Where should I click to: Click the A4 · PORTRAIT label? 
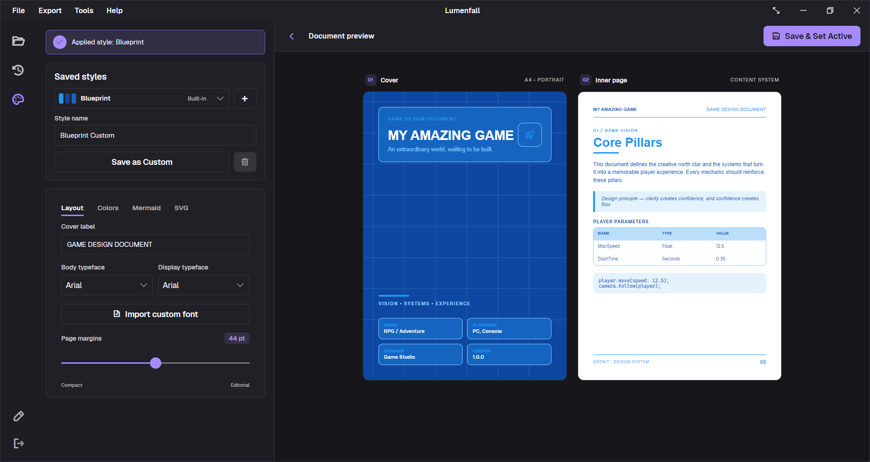pos(544,80)
